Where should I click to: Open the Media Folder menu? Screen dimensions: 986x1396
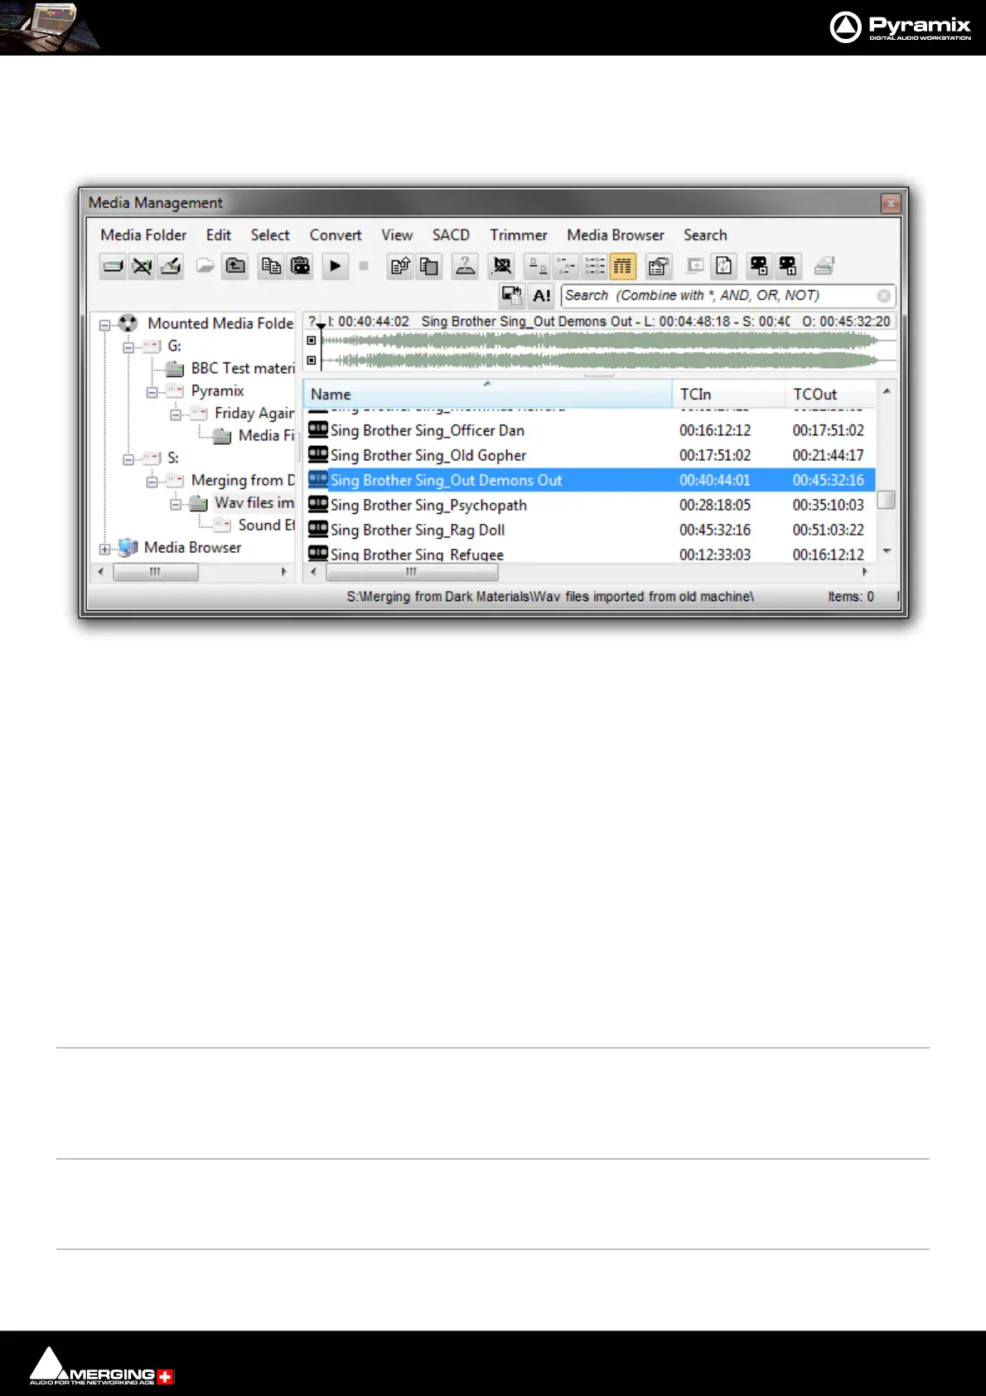pos(143,235)
